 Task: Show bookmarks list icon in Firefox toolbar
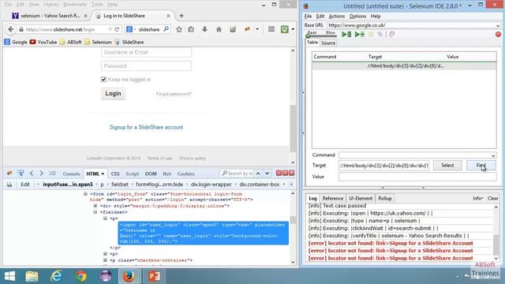pyautogui.click(x=191, y=29)
